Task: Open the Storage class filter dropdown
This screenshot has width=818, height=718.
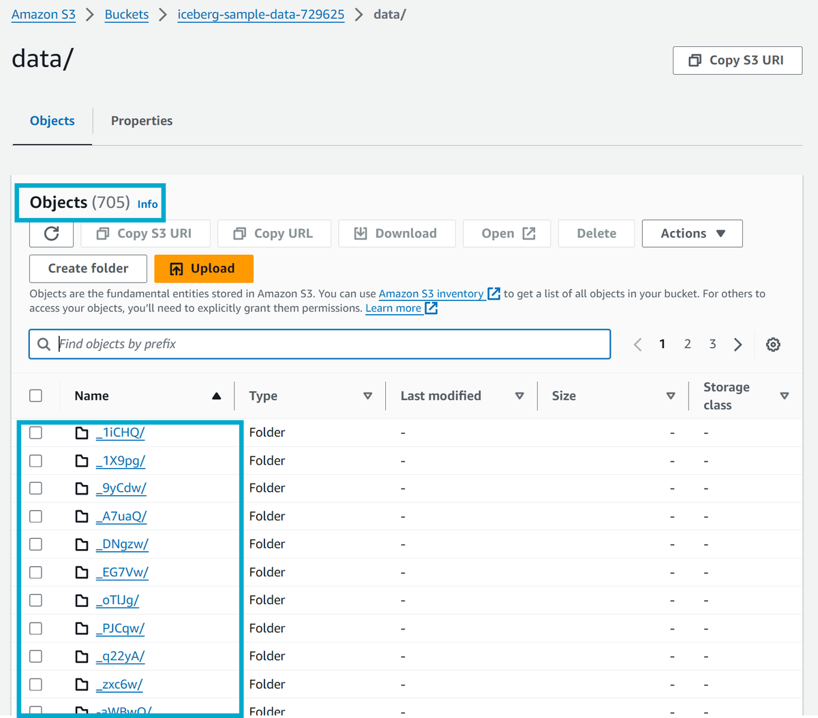Action: pyautogui.click(x=785, y=396)
